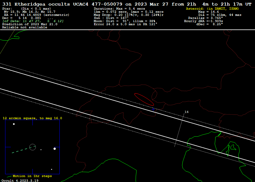Select the 'Mv 15.9; Mb 16.3; Mr 15.7' line

tap(30, 12)
